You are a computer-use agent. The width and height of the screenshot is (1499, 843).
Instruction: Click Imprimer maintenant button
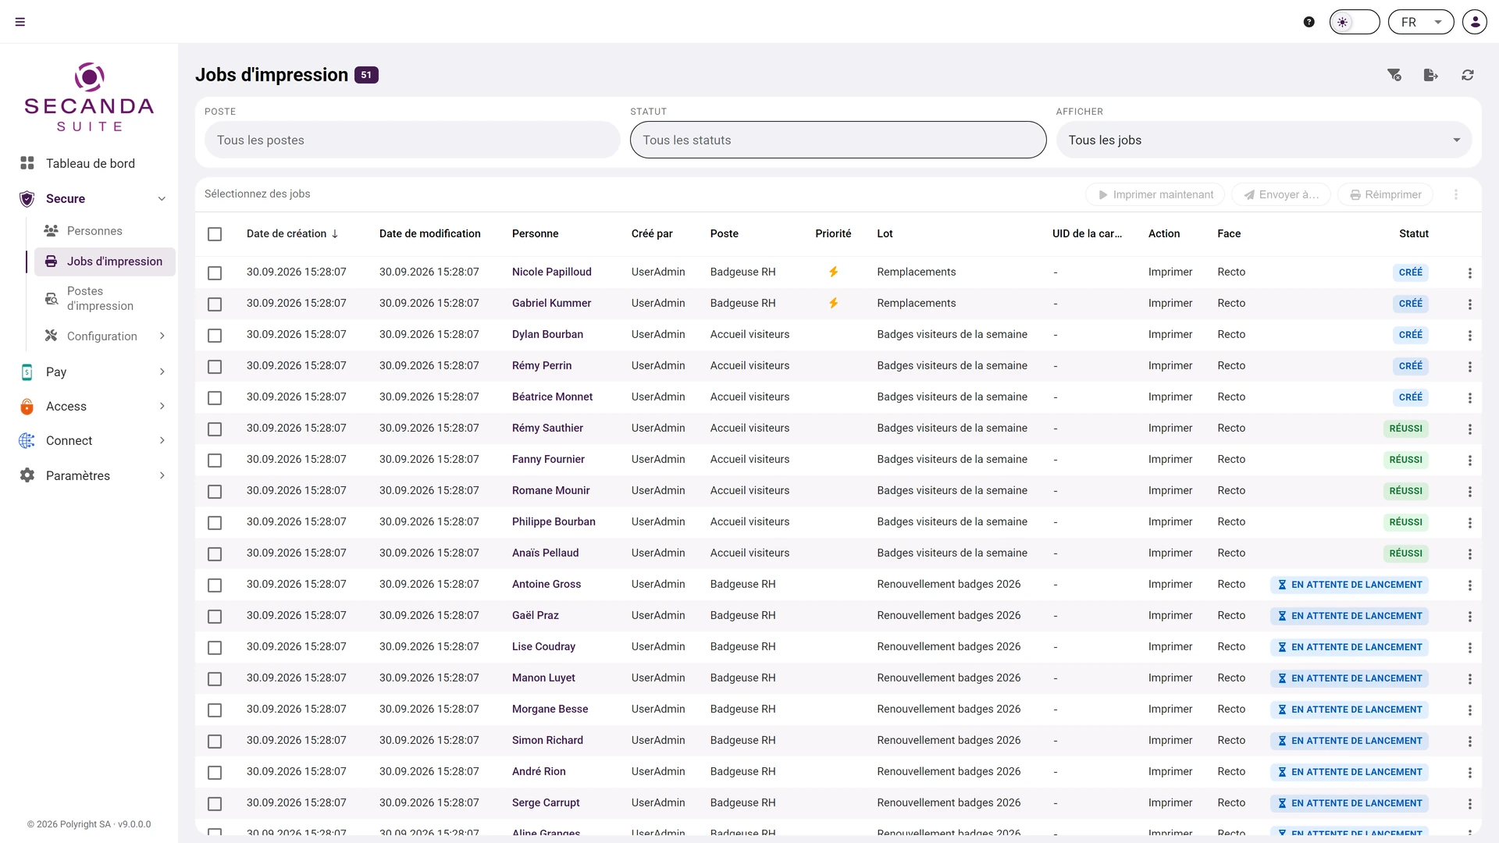1155,194
